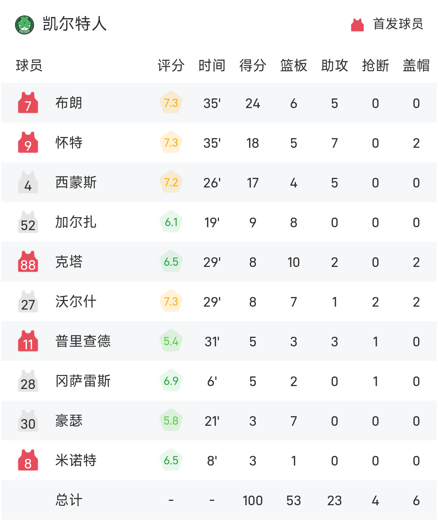Viewport: 438px width, 521px height.
Task: Open player 普里查德's name link
Action: point(83,341)
